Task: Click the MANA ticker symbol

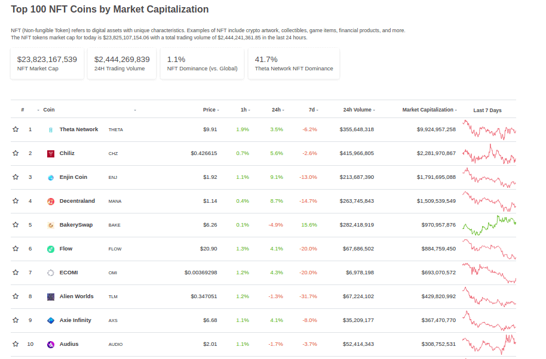Action: pos(115,201)
